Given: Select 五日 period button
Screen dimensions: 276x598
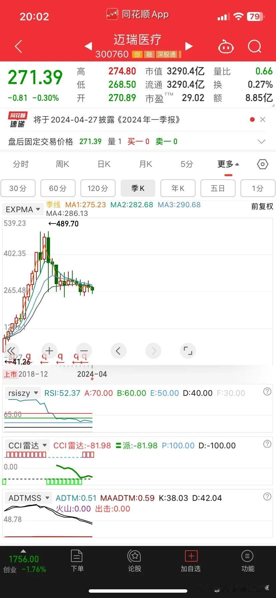Looking at the screenshot, I should click(218, 188).
